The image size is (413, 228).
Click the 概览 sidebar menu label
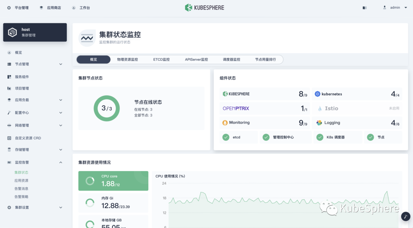click(x=18, y=53)
